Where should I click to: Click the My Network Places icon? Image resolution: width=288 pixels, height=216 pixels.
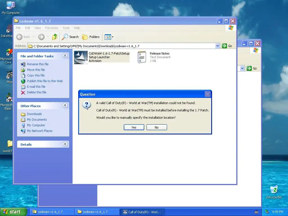[x=23, y=131]
